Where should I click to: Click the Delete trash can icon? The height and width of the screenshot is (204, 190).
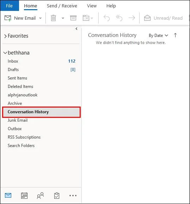click(x=53, y=18)
